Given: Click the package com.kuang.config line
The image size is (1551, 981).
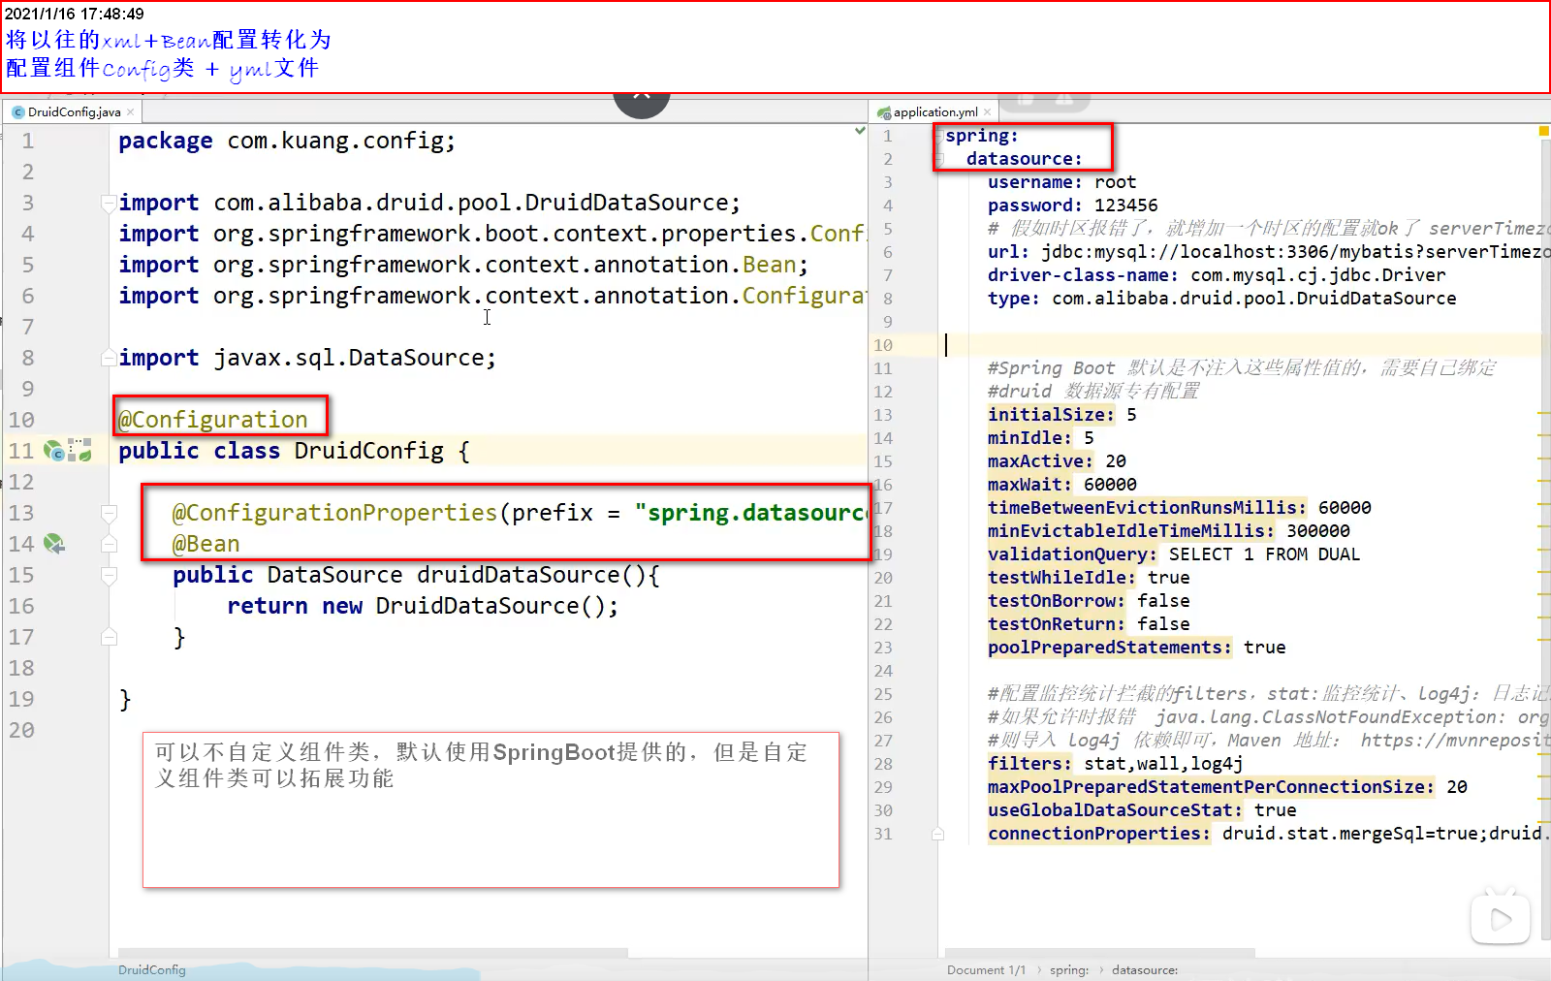Looking at the screenshot, I should click(x=287, y=141).
